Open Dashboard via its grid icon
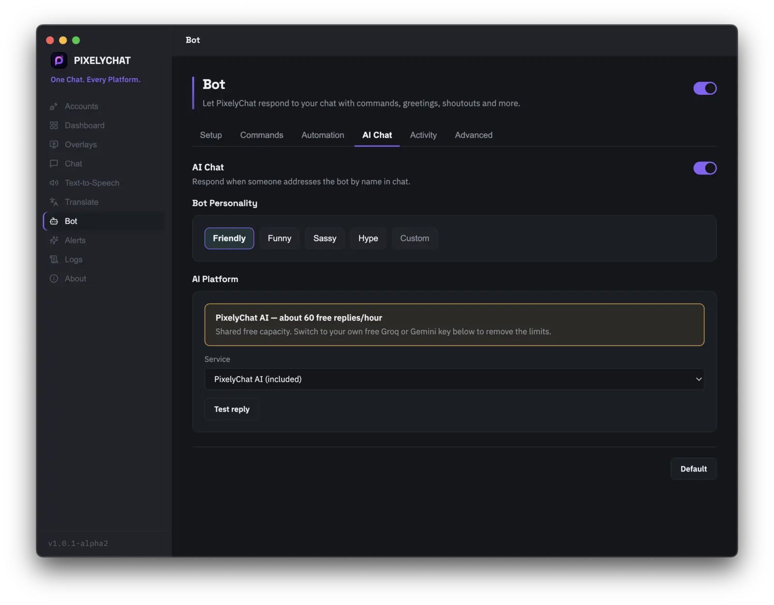Viewport: 774px width, 605px height. [54, 125]
